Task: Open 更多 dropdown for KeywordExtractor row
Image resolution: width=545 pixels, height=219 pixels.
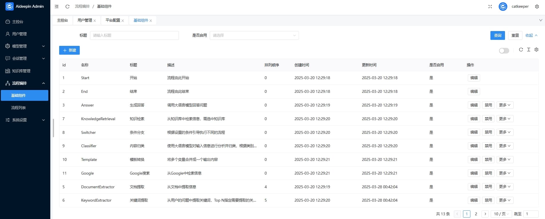Action: tap(505, 200)
